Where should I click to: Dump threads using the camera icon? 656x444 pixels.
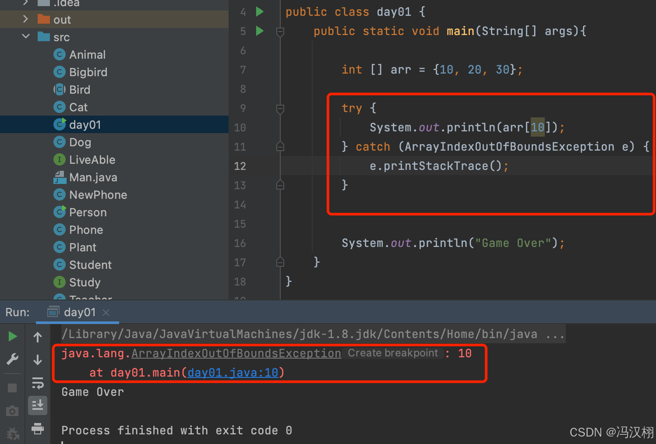tap(12, 411)
